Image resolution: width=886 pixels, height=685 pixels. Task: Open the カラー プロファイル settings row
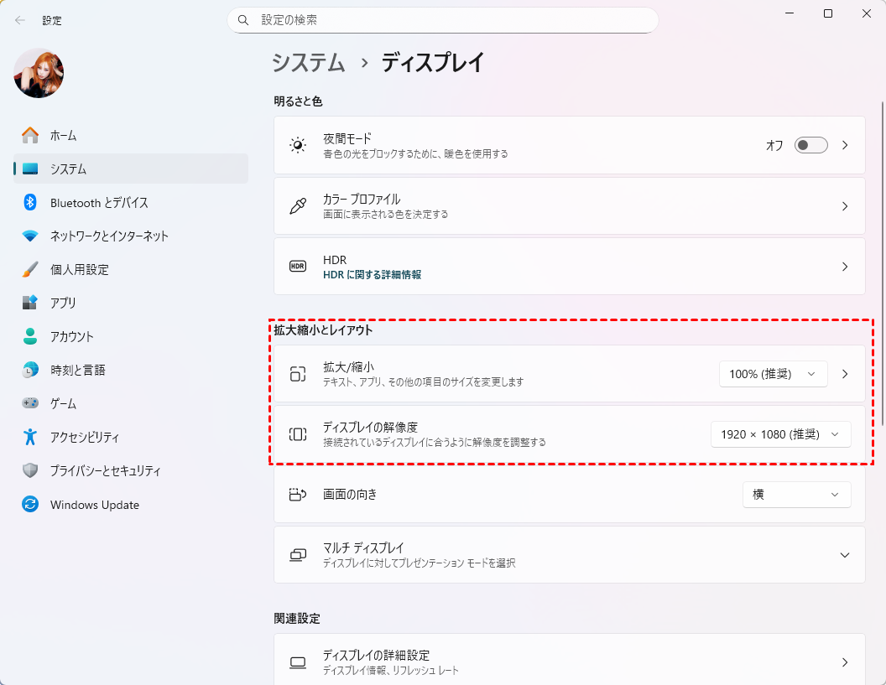point(569,205)
